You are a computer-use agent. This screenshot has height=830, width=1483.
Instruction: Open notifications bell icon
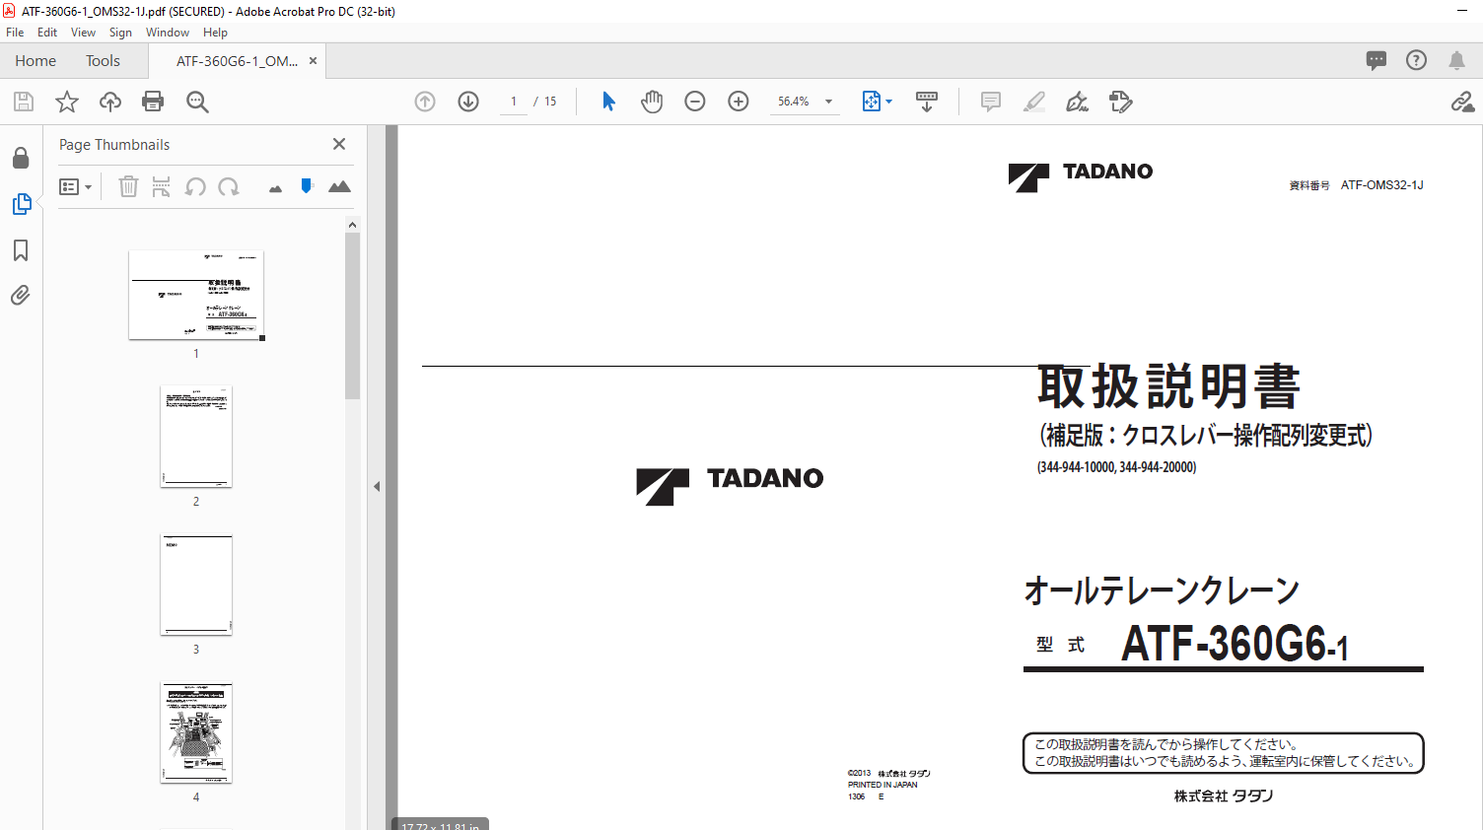tap(1456, 60)
